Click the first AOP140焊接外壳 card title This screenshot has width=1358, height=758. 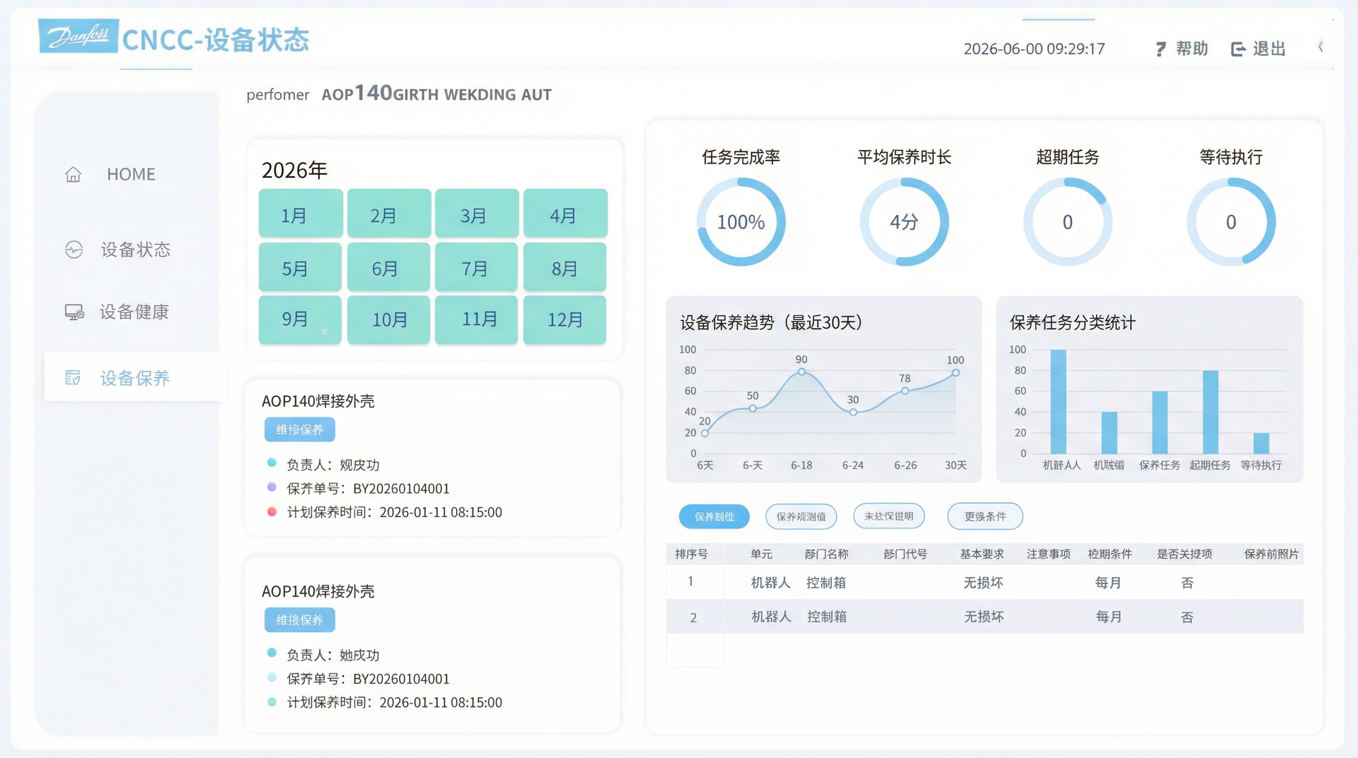[x=318, y=401]
